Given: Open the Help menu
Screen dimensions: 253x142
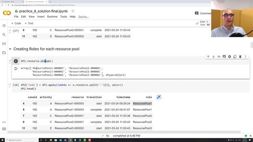Looking at the screenshot, I should (x=72, y=17).
